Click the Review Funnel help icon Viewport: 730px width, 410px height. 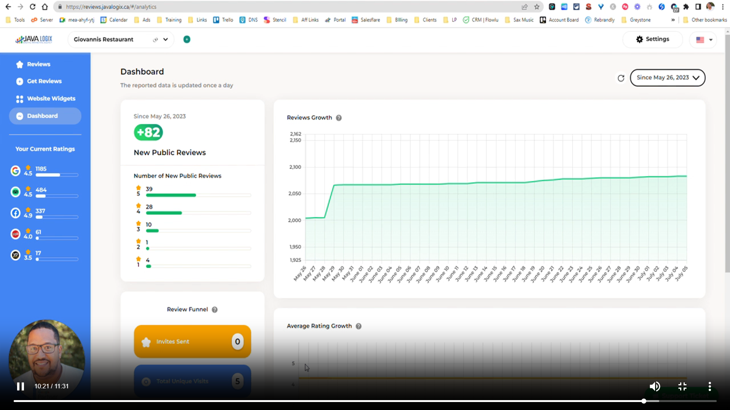pyautogui.click(x=215, y=310)
